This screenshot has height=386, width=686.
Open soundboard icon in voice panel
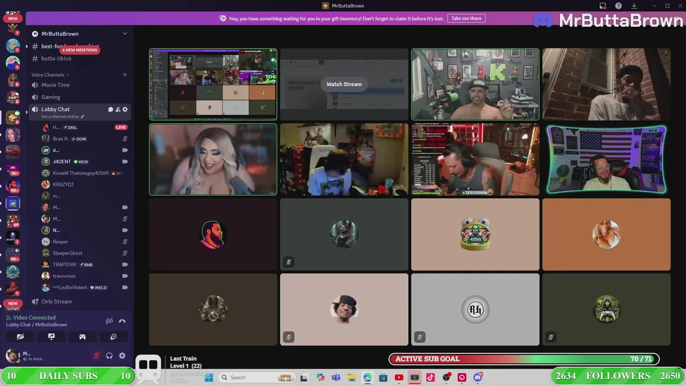tap(114, 337)
